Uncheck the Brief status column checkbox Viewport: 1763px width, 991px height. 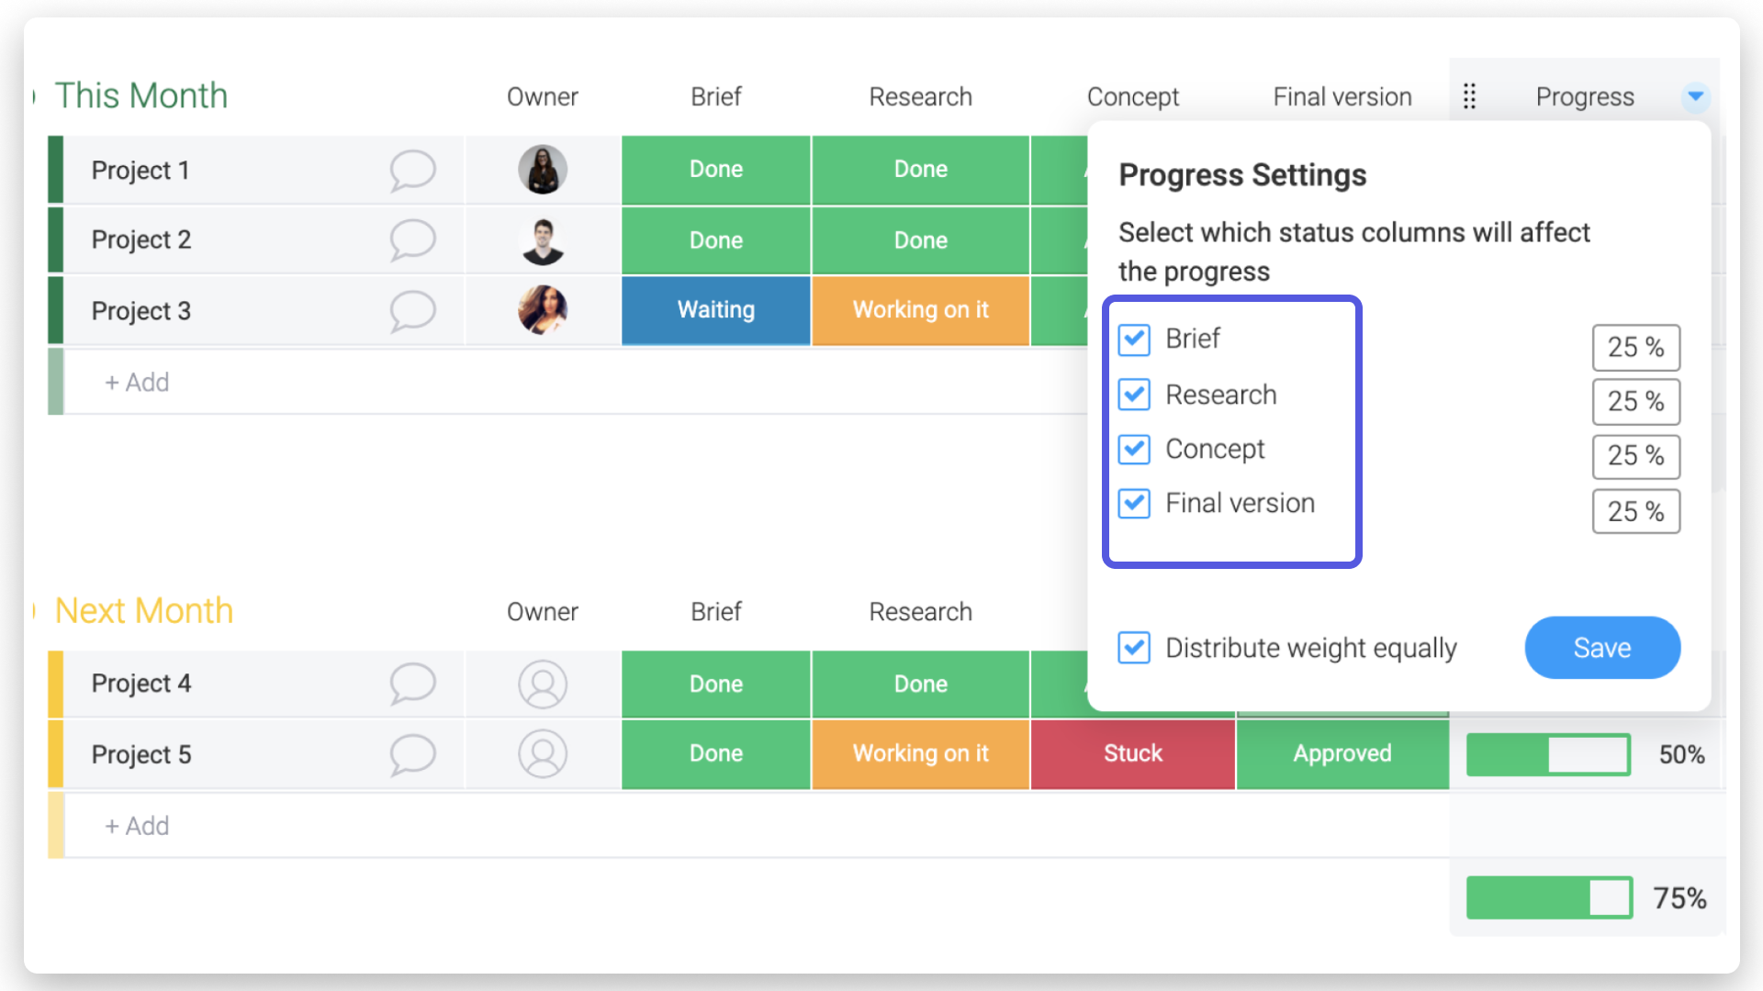tap(1135, 340)
